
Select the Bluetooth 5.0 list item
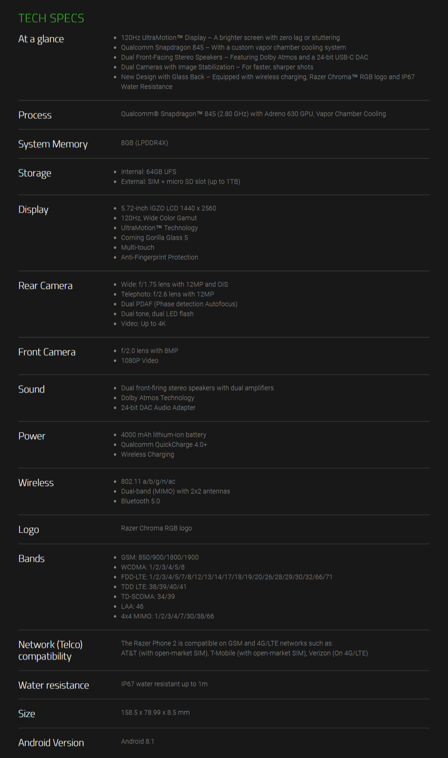140,501
